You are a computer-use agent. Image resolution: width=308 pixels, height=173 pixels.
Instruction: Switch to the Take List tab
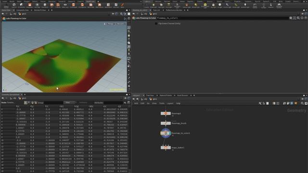tap(156, 10)
